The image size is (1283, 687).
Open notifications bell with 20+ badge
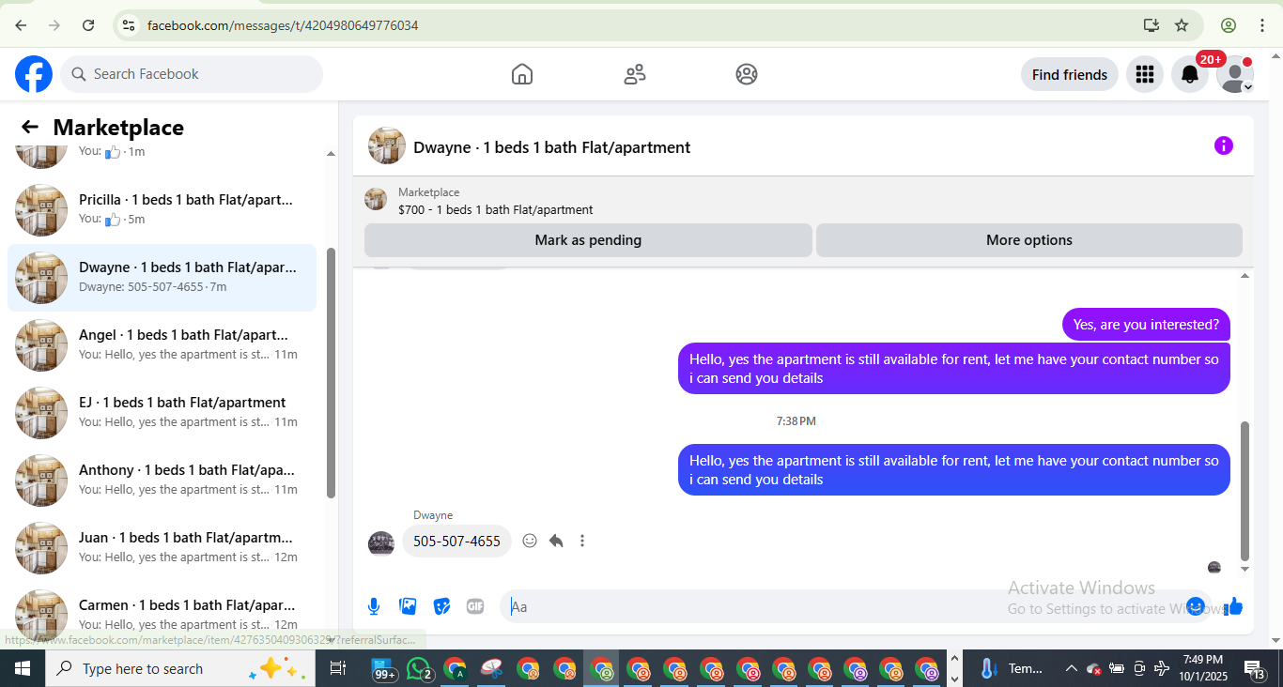(1190, 74)
